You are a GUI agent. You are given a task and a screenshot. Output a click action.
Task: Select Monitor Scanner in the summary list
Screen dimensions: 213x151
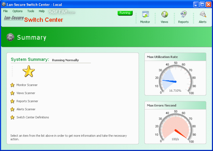27,85
